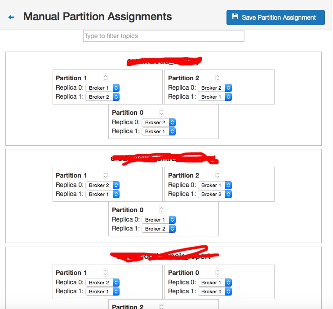Click the stepper beside first topic's Partition 1
Screen dimensions: 333x309
[105, 78]
